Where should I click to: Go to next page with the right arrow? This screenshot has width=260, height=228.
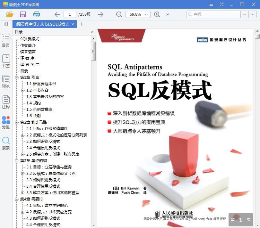(101, 14)
